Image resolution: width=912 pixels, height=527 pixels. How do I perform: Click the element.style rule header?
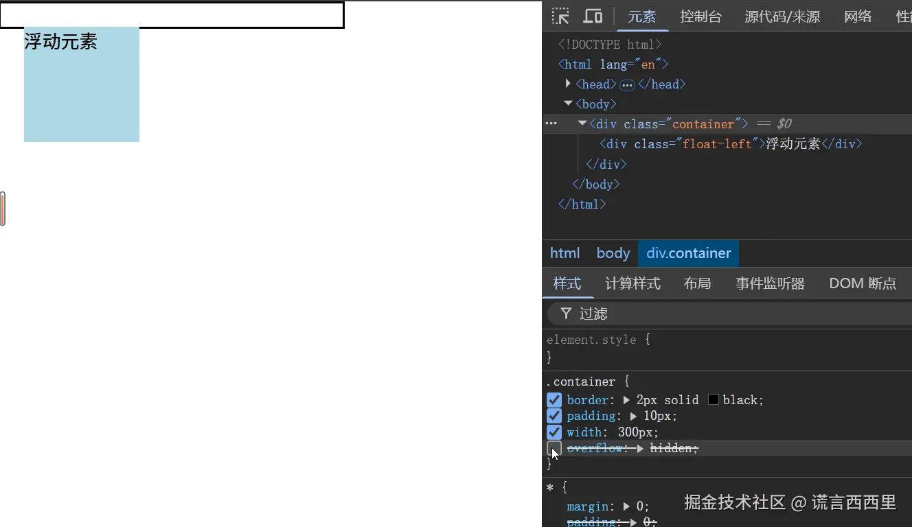tap(591, 340)
